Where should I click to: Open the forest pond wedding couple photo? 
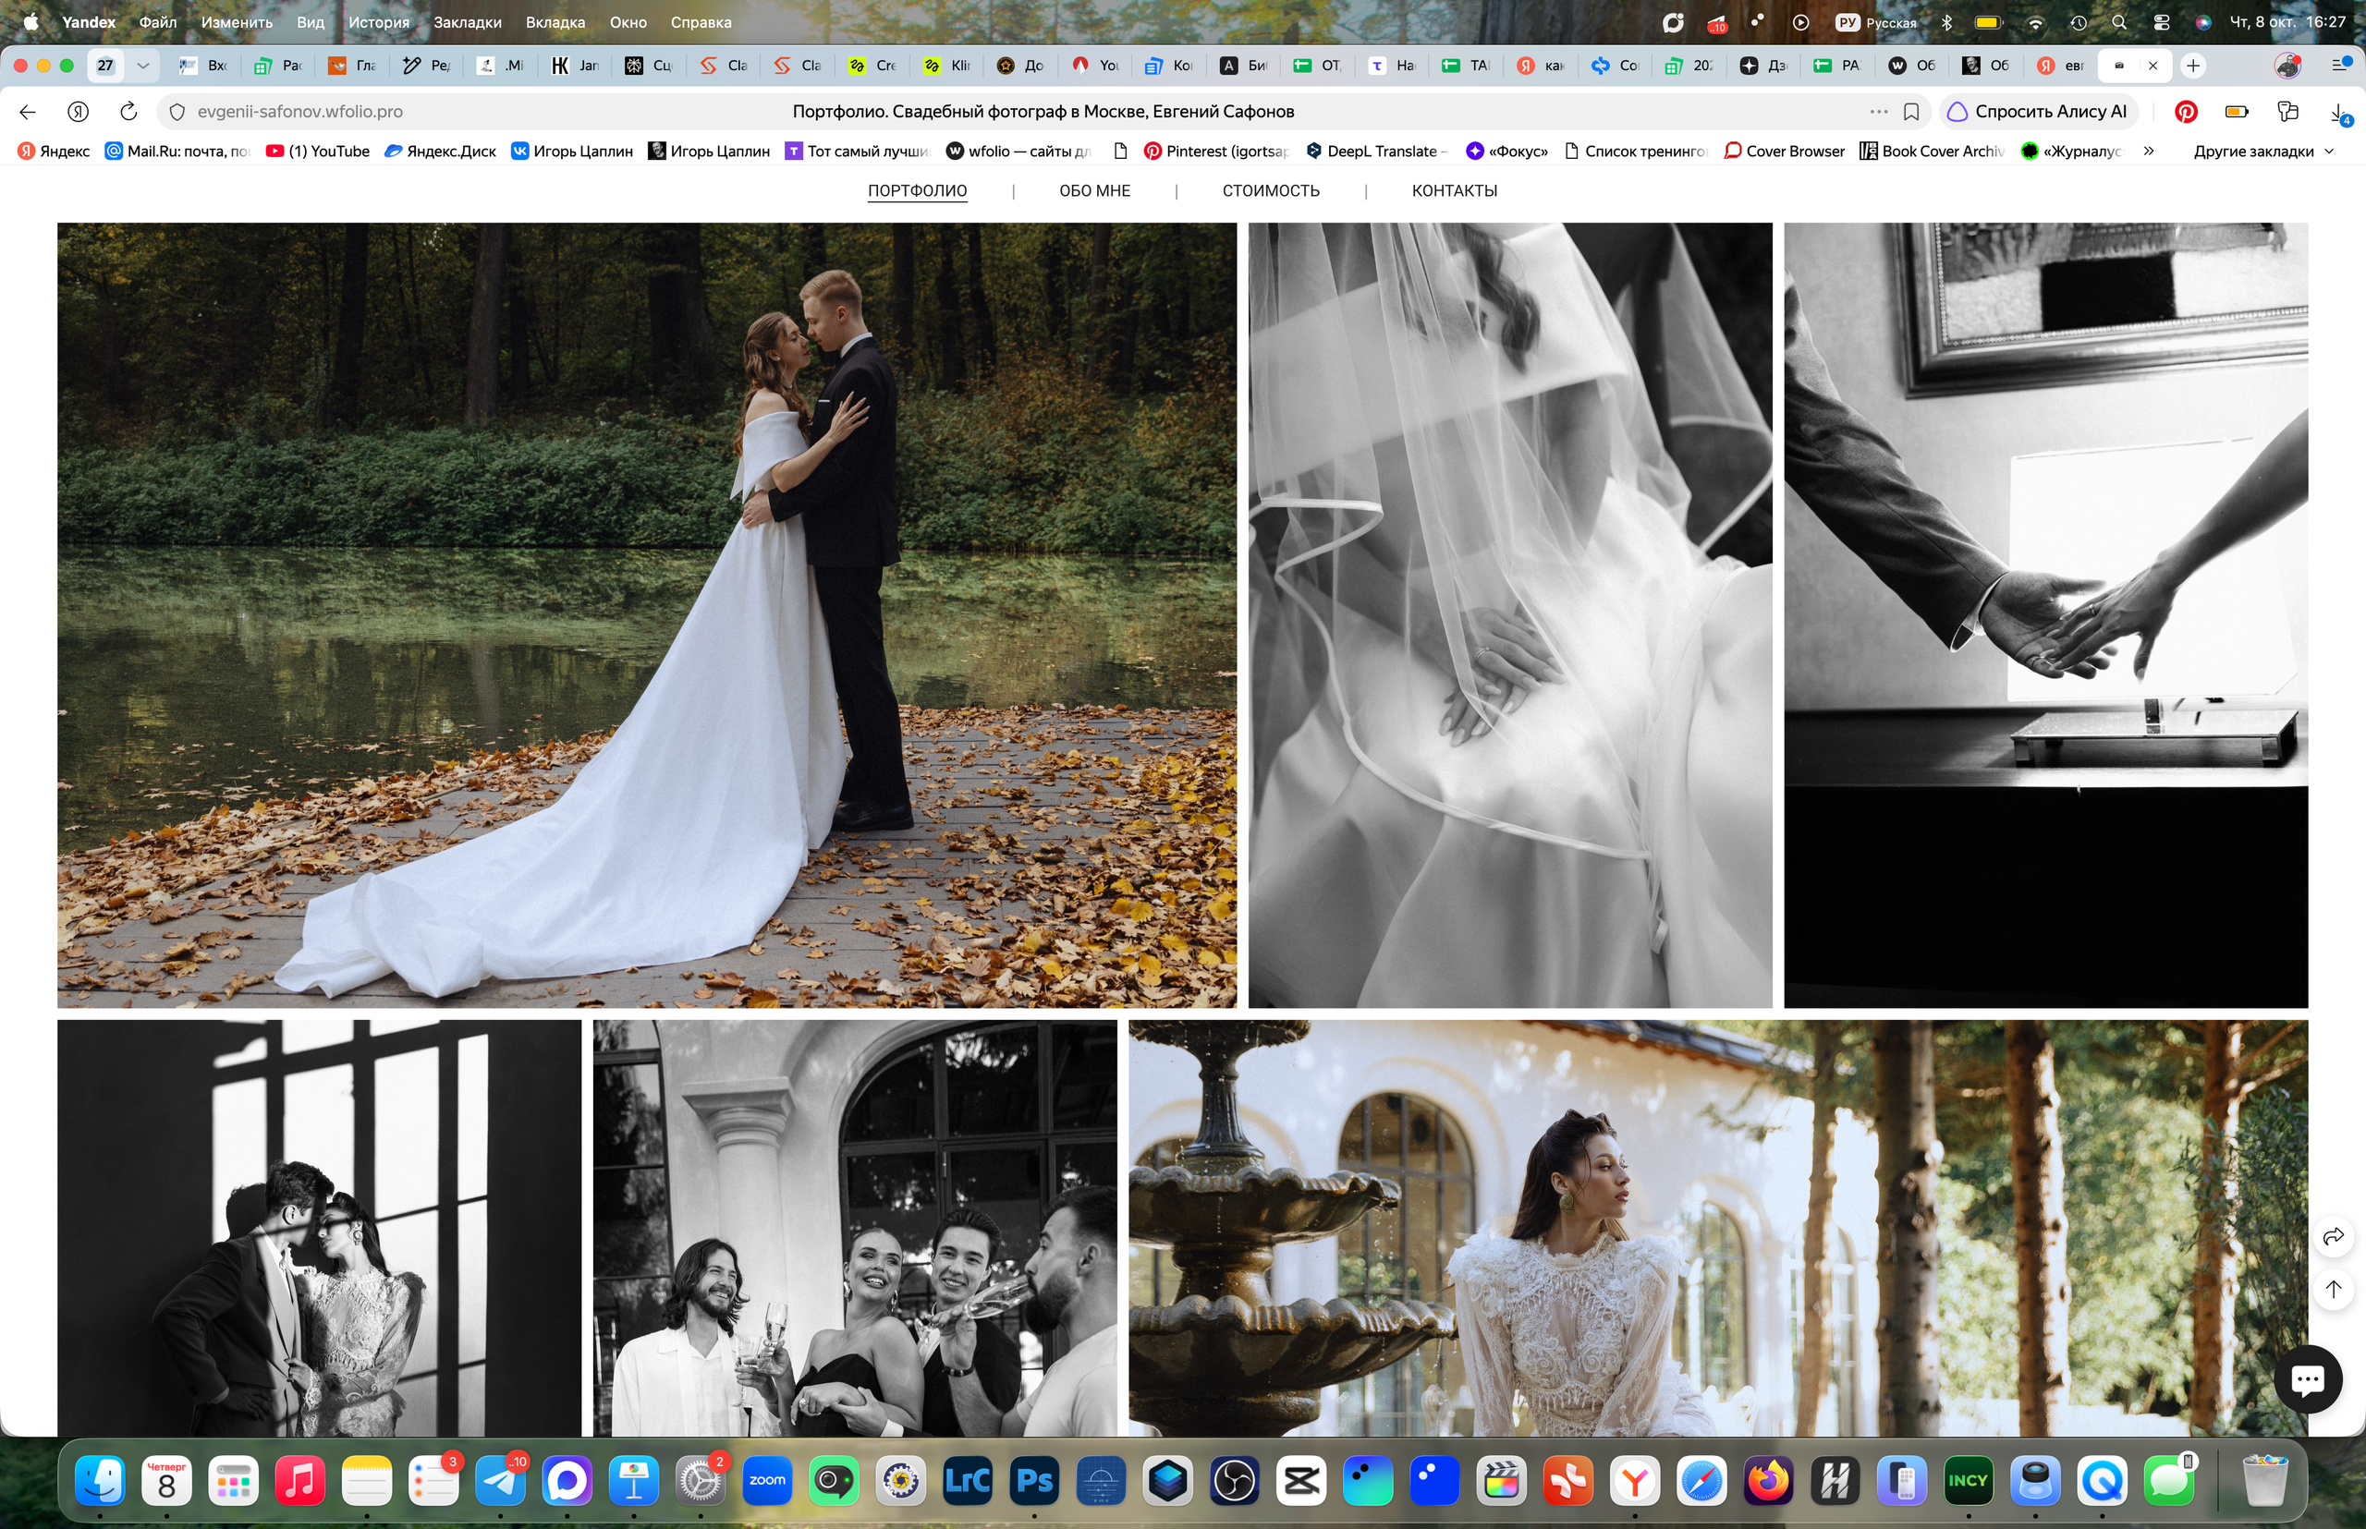(x=647, y=614)
